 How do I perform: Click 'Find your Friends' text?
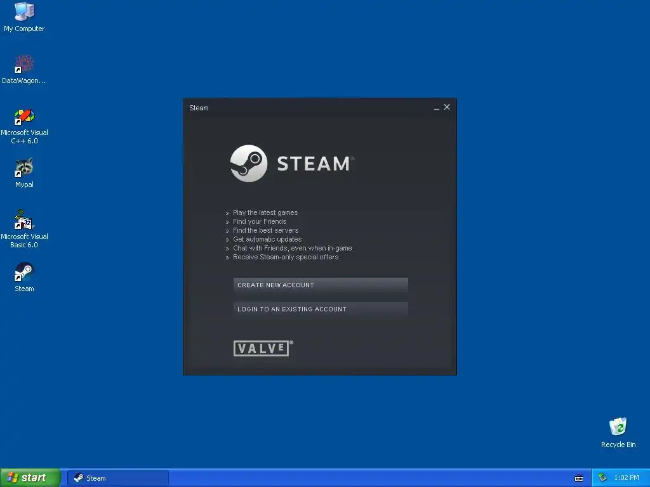point(260,221)
